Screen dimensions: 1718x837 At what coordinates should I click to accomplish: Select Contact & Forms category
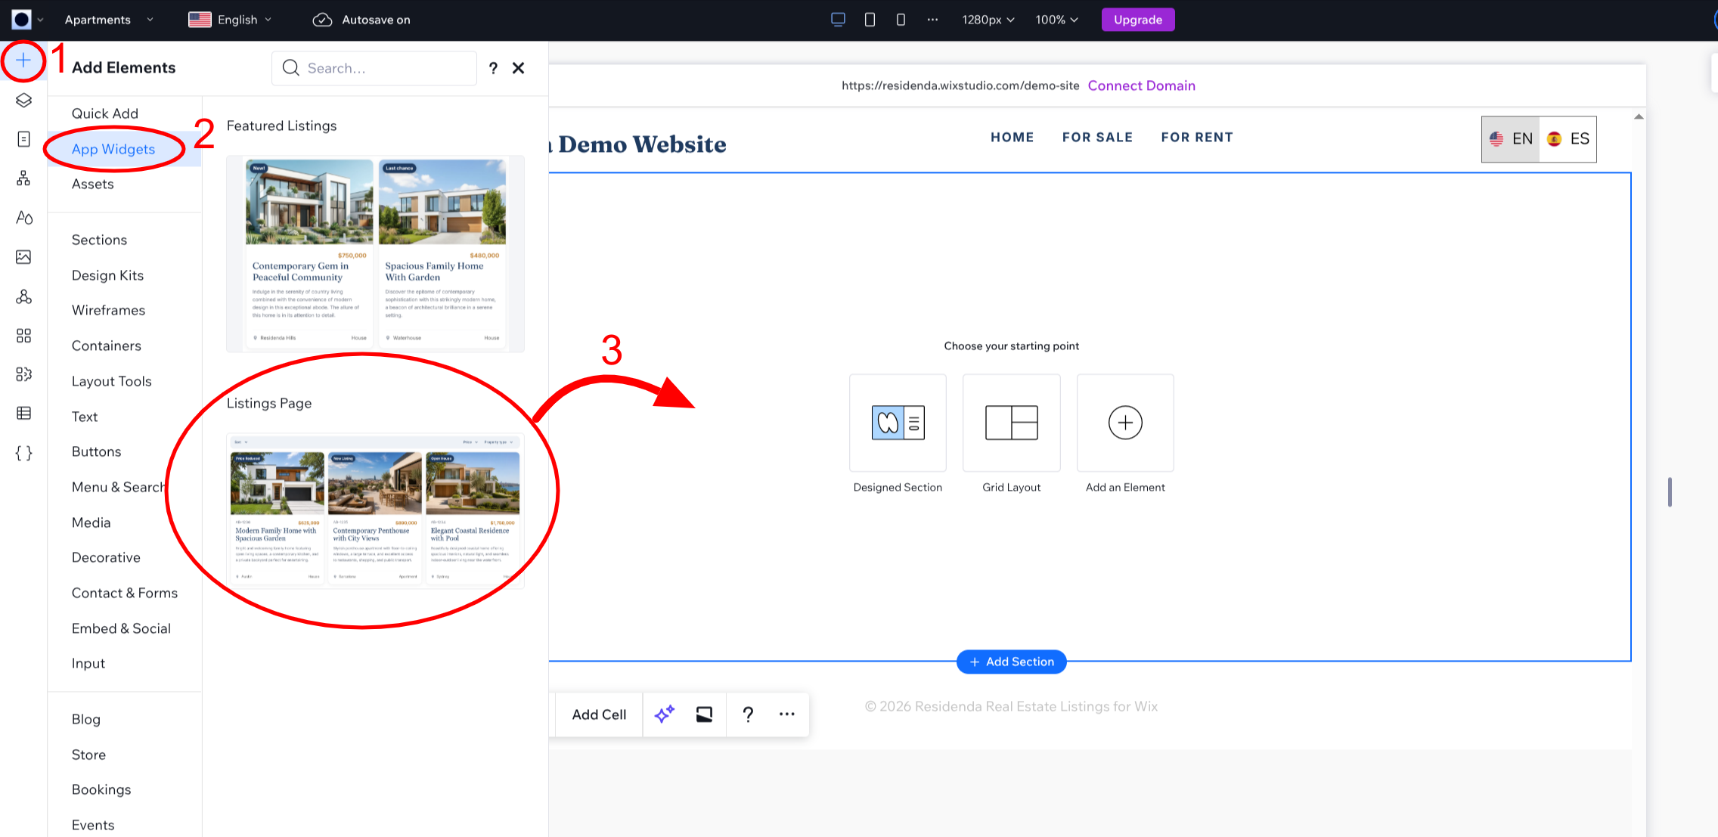click(125, 593)
